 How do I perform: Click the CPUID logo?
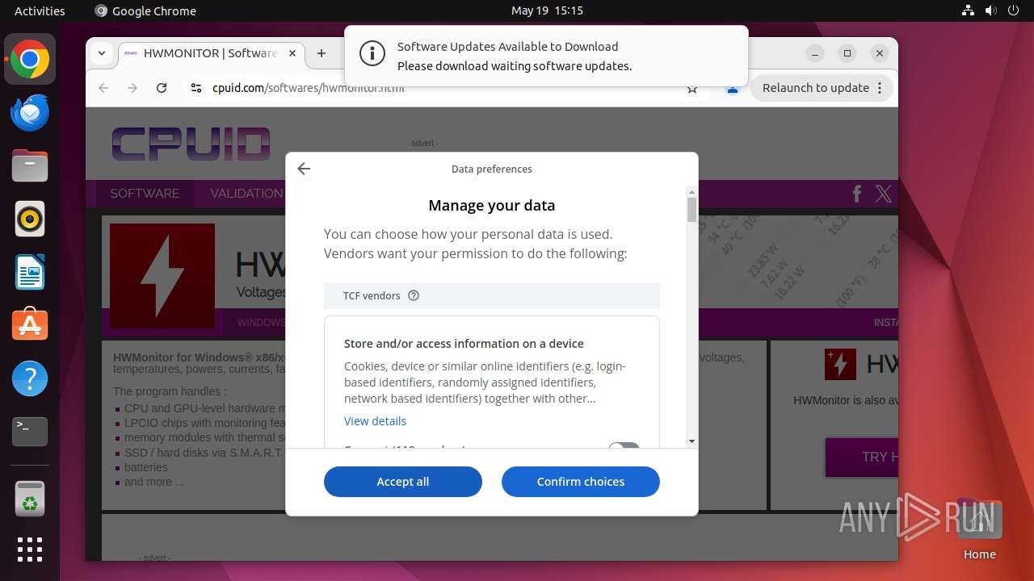[x=191, y=144]
